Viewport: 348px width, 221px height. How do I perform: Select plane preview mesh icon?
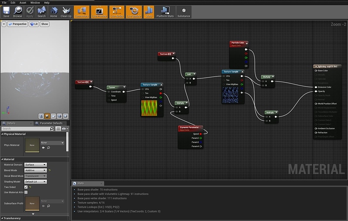(53, 116)
